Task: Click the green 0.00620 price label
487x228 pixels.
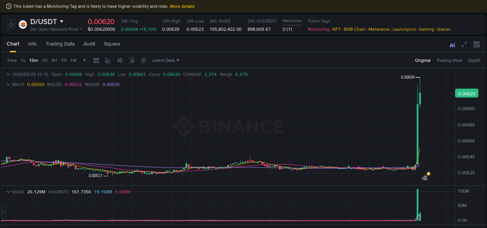Action: (466, 93)
